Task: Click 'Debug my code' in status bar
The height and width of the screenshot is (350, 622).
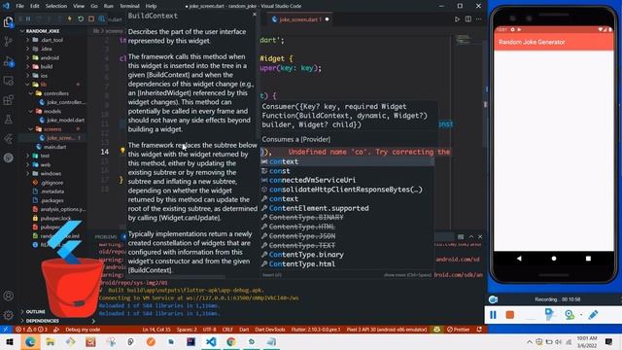Action: pos(83,330)
